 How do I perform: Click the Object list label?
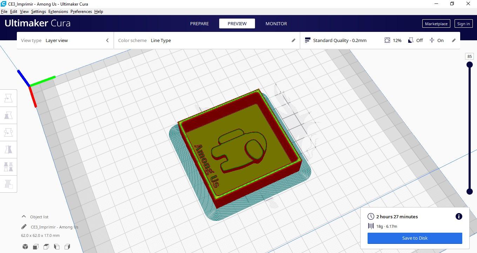pyautogui.click(x=39, y=217)
